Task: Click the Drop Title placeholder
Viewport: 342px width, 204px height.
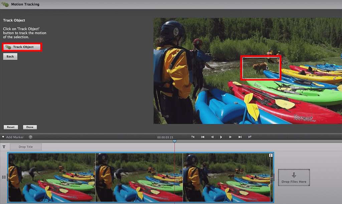Action: coord(26,147)
